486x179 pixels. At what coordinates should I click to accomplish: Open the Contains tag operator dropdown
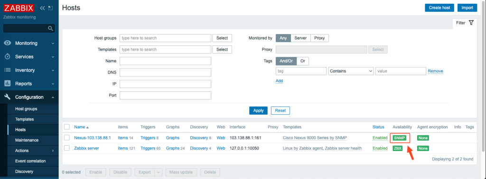351,71
